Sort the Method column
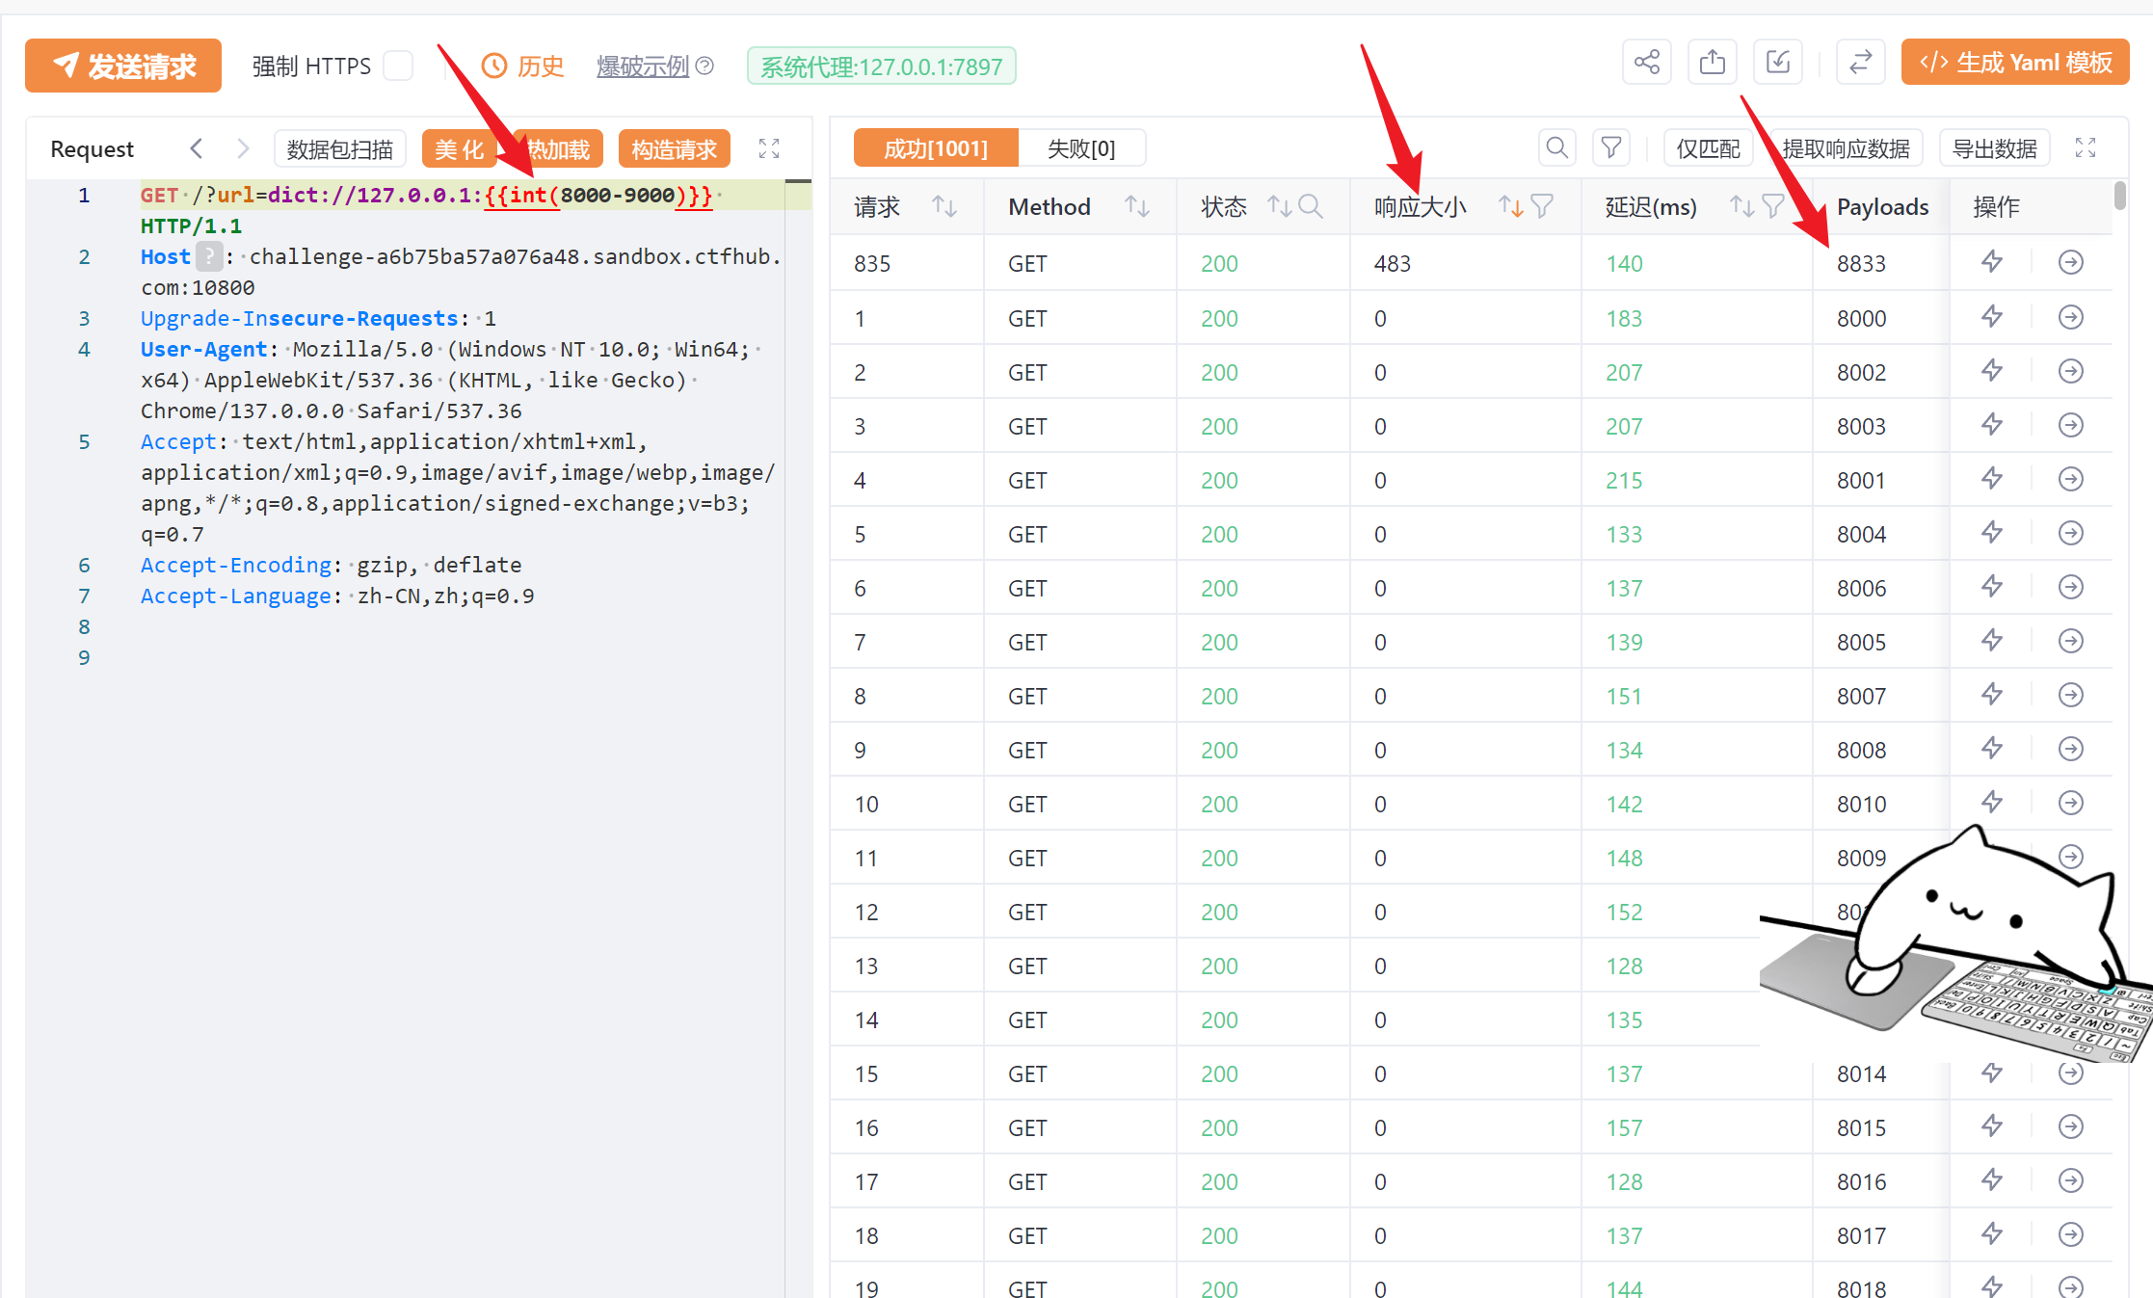This screenshot has height=1298, width=2153. coord(1137,206)
